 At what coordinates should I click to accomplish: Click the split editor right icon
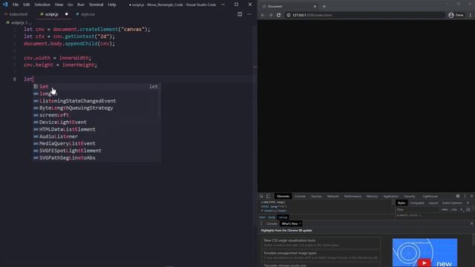coord(240,14)
